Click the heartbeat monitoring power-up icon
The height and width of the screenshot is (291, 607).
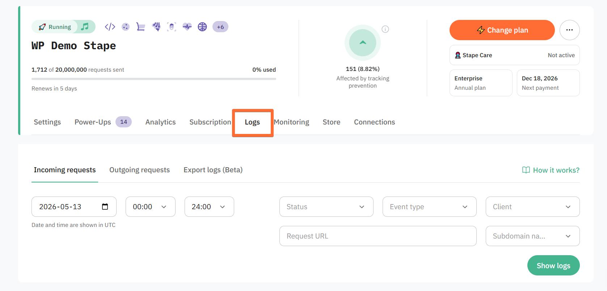click(187, 27)
